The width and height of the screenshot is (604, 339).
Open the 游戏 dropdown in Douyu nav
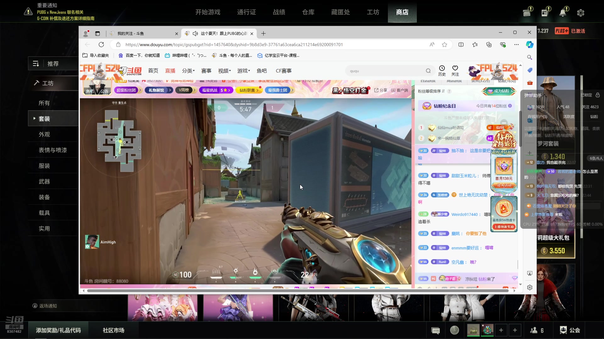click(244, 71)
